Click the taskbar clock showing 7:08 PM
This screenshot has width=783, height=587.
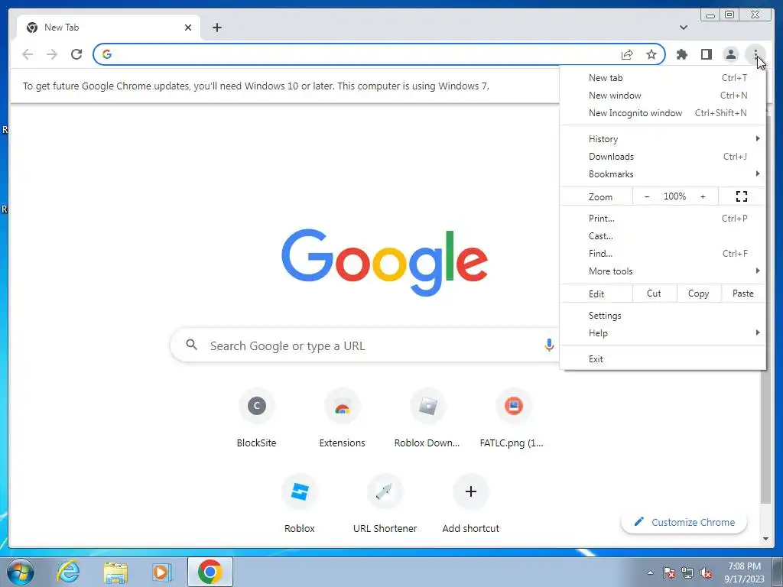[x=745, y=572]
